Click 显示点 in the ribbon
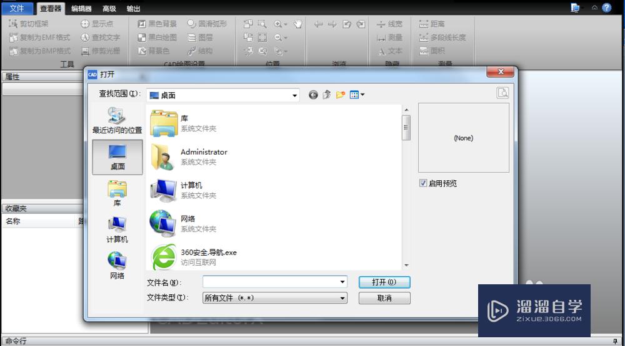This screenshot has width=625, height=346. pos(97,24)
